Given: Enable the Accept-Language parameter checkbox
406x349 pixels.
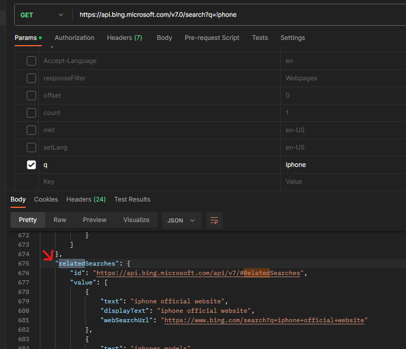Looking at the screenshot, I should [31, 61].
